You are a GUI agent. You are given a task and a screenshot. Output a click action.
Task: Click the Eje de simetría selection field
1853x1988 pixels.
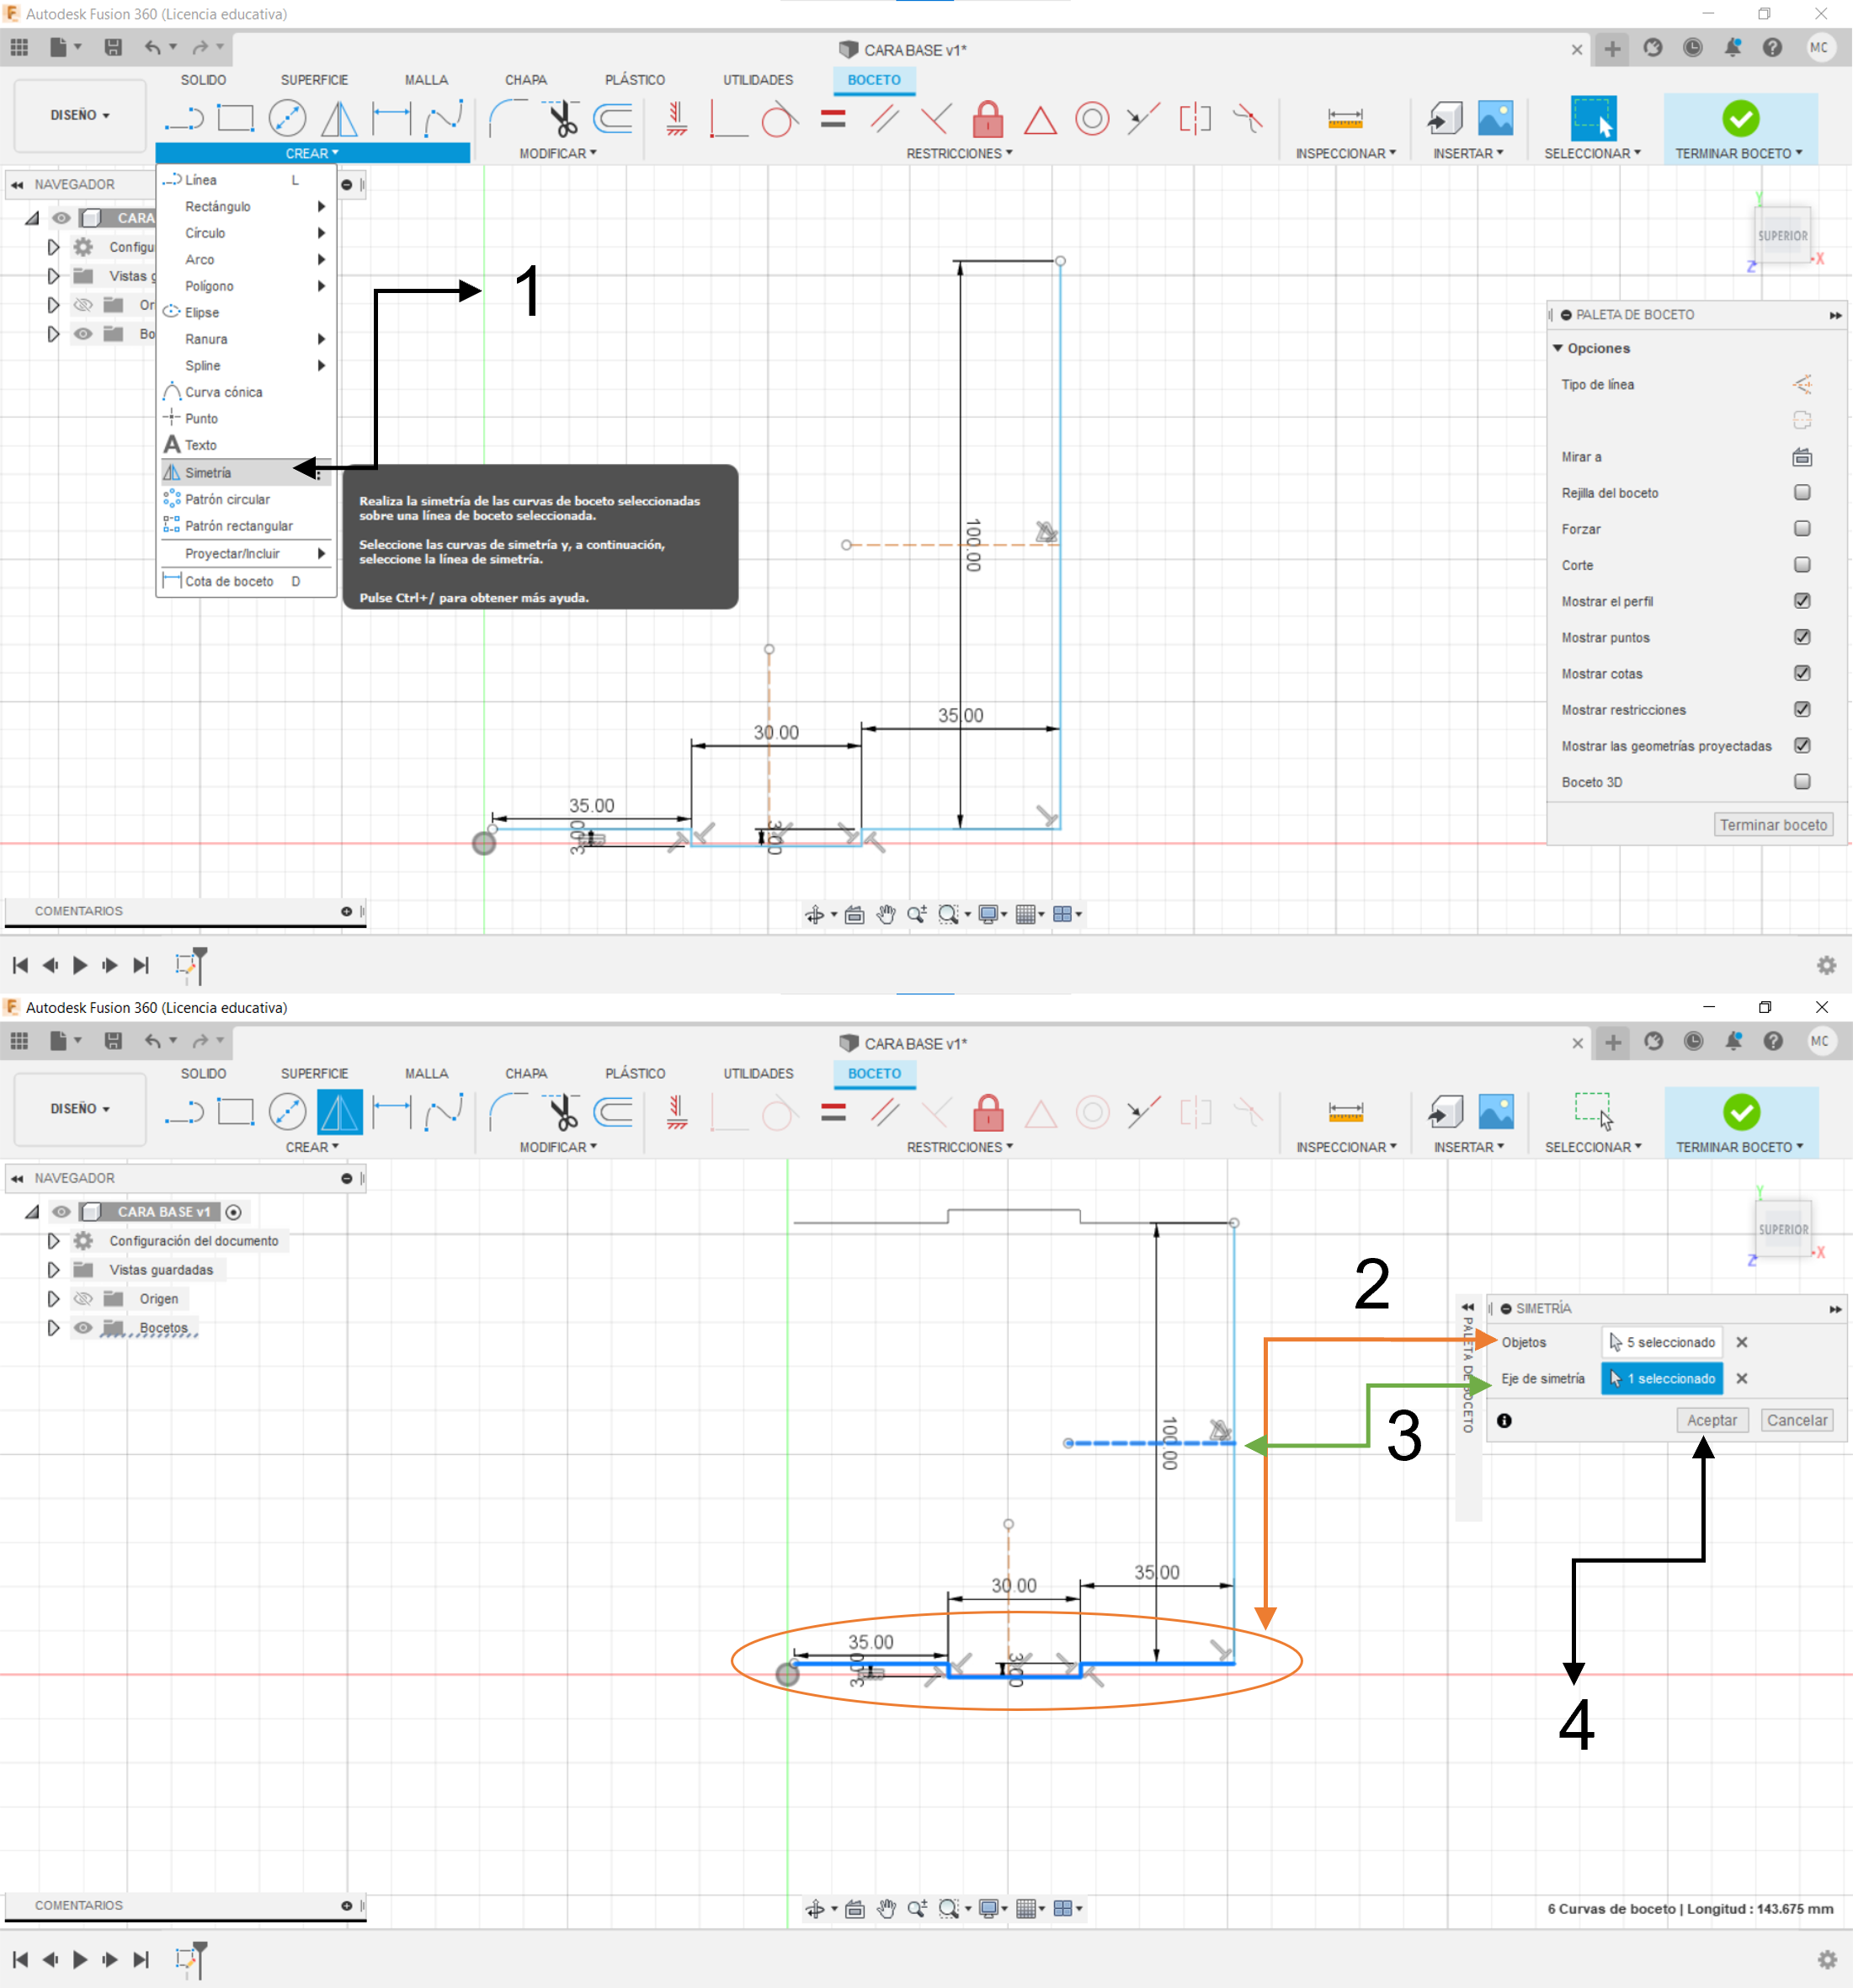click(x=1661, y=1378)
